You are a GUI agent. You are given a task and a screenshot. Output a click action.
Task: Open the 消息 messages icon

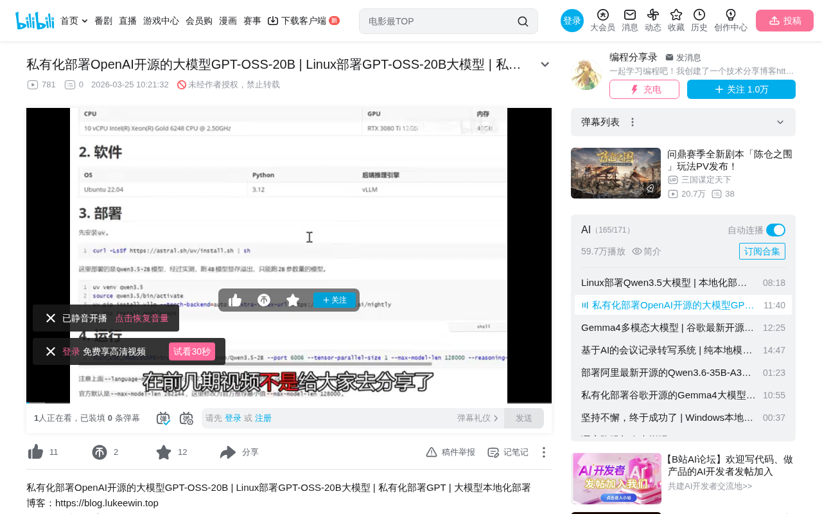click(x=630, y=21)
